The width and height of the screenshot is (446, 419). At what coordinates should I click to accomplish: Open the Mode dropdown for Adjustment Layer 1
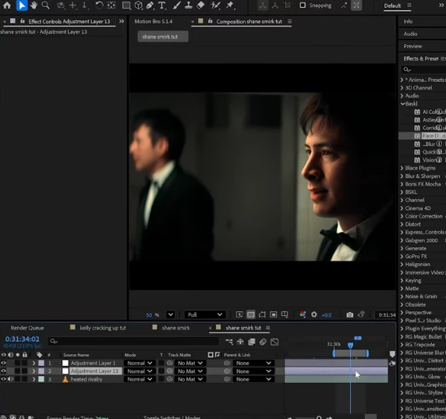pyautogui.click(x=140, y=363)
